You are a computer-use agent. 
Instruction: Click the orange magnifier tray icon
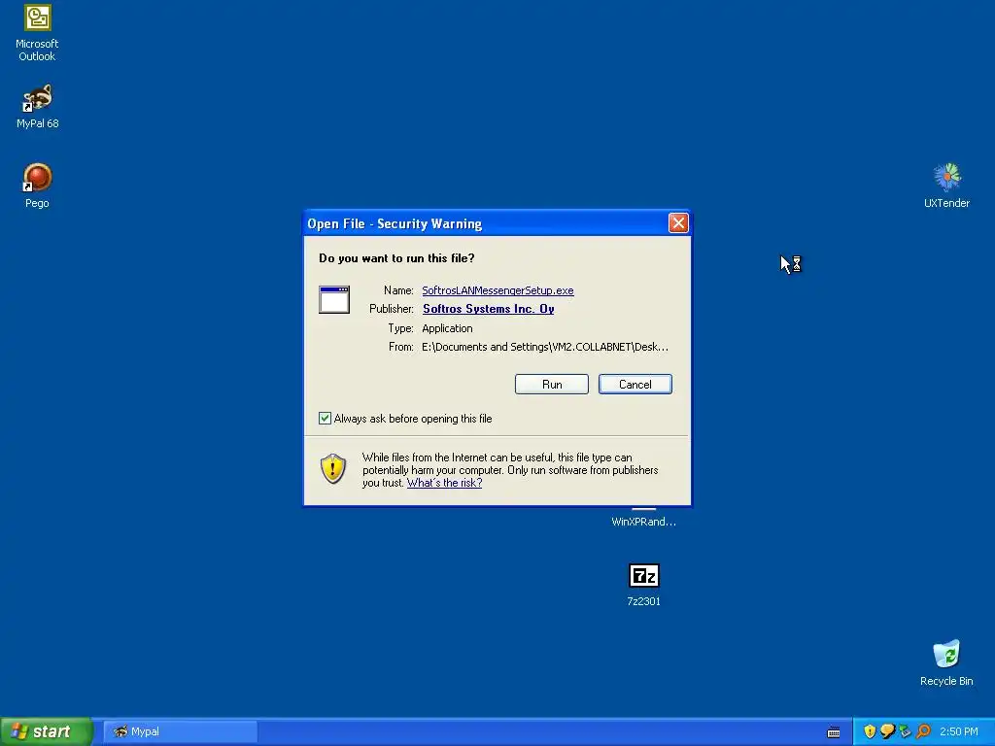pyautogui.click(x=923, y=731)
